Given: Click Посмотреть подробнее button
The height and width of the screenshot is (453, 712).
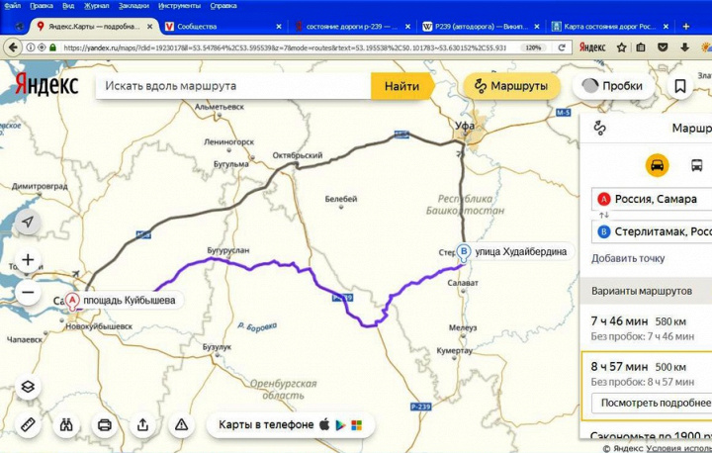Looking at the screenshot, I should tap(652, 403).
